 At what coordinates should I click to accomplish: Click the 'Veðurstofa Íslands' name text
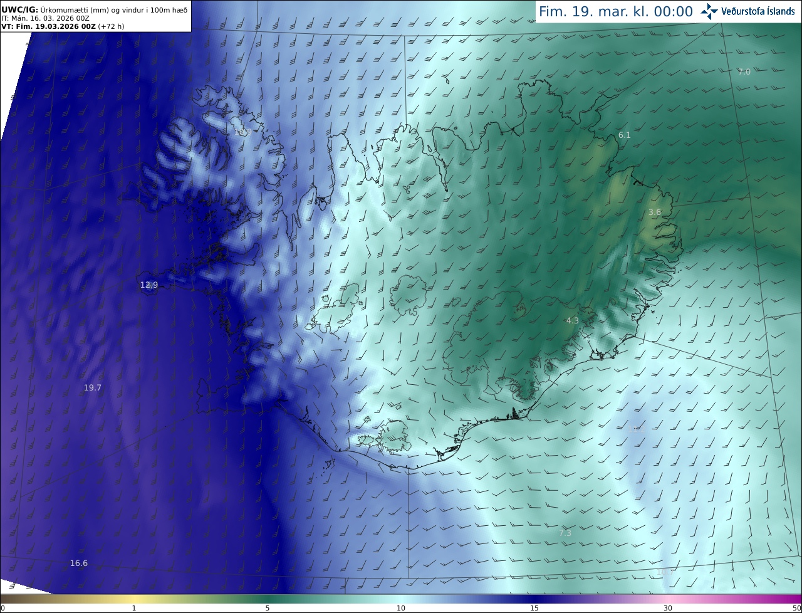(x=758, y=11)
